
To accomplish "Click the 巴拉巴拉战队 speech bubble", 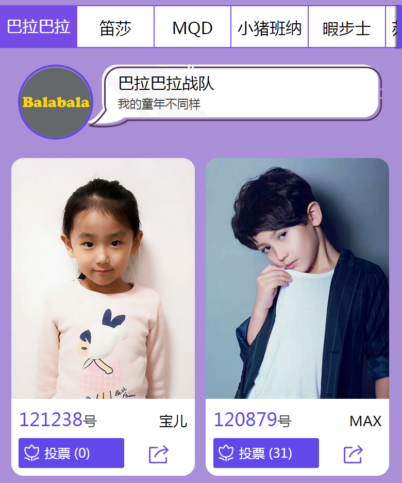I will click(236, 94).
